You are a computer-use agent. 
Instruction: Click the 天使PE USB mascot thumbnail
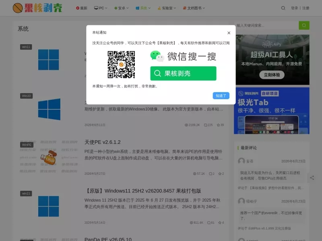[49, 157]
